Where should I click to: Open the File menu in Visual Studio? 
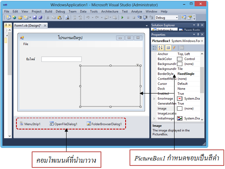click(x=7, y=11)
